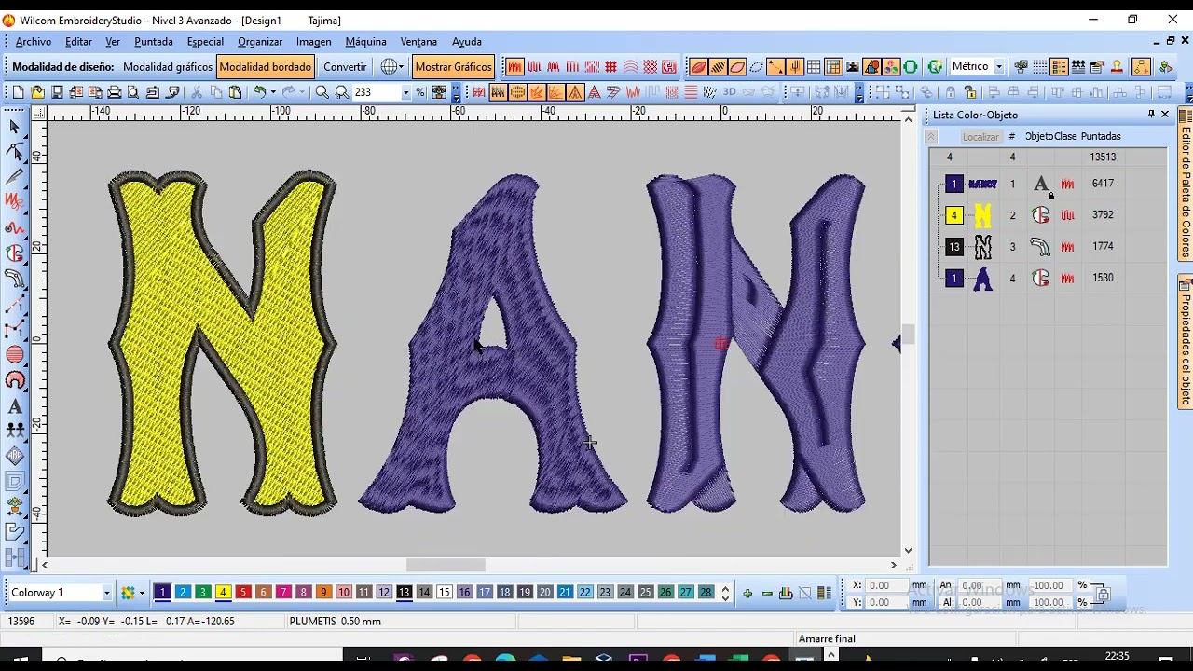1193x671 pixels.
Task: Click the Convertir button
Action: 345,67
